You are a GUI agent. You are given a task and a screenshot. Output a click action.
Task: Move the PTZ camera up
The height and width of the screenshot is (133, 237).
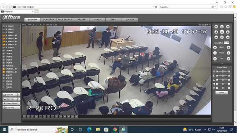pyautogui.click(x=222, y=27)
